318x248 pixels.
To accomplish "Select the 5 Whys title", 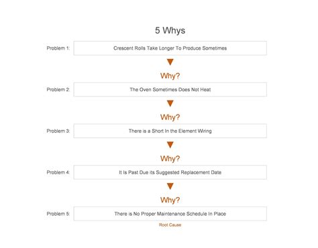I will 170,30.
